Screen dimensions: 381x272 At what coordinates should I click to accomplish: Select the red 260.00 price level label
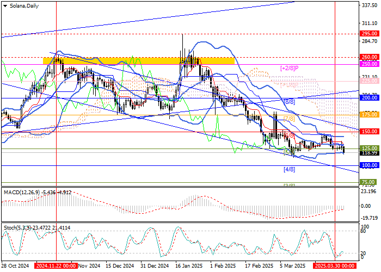(x=369, y=57)
